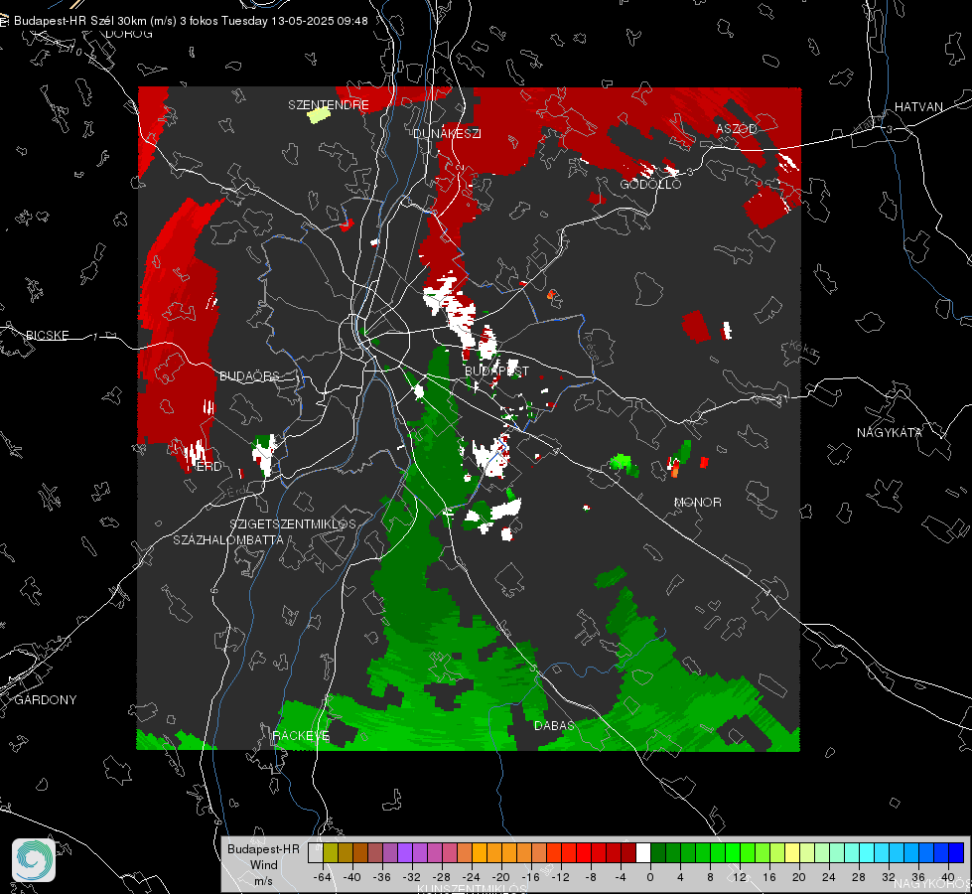The image size is (972, 894).
Task: Click the GARDONY town label
Action: click(46, 700)
